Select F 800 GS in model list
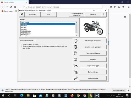This screenshot has height=98, width=131. (48, 26)
